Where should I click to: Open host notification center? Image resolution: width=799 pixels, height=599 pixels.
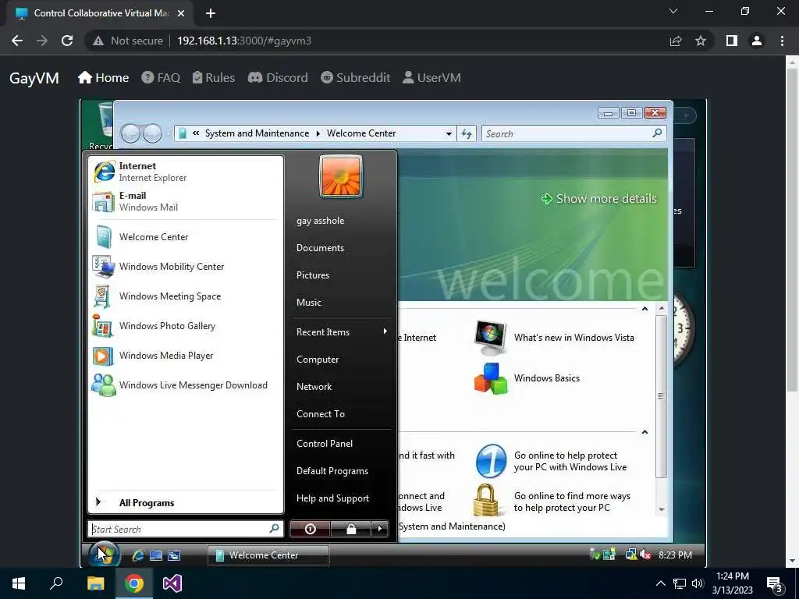pyautogui.click(x=775, y=583)
